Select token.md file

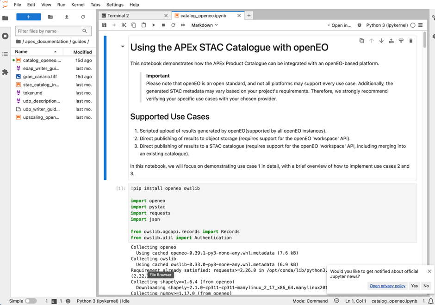53,93
